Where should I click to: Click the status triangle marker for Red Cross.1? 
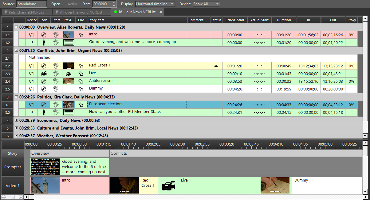(216, 66)
